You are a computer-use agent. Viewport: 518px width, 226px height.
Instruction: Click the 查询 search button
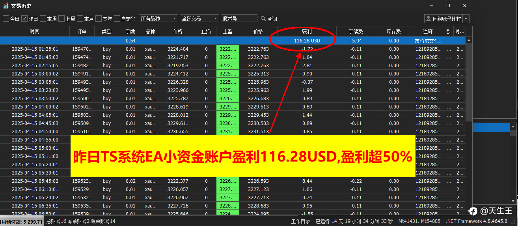[x=269, y=18]
